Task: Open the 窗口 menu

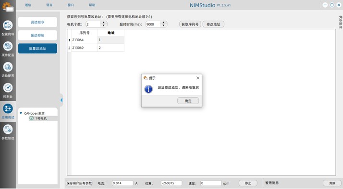Action: point(71,5)
